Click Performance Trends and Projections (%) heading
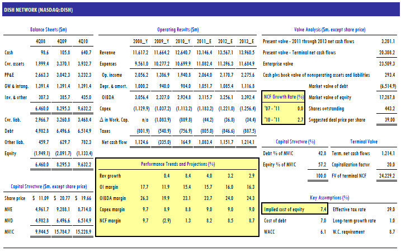 (177, 164)
